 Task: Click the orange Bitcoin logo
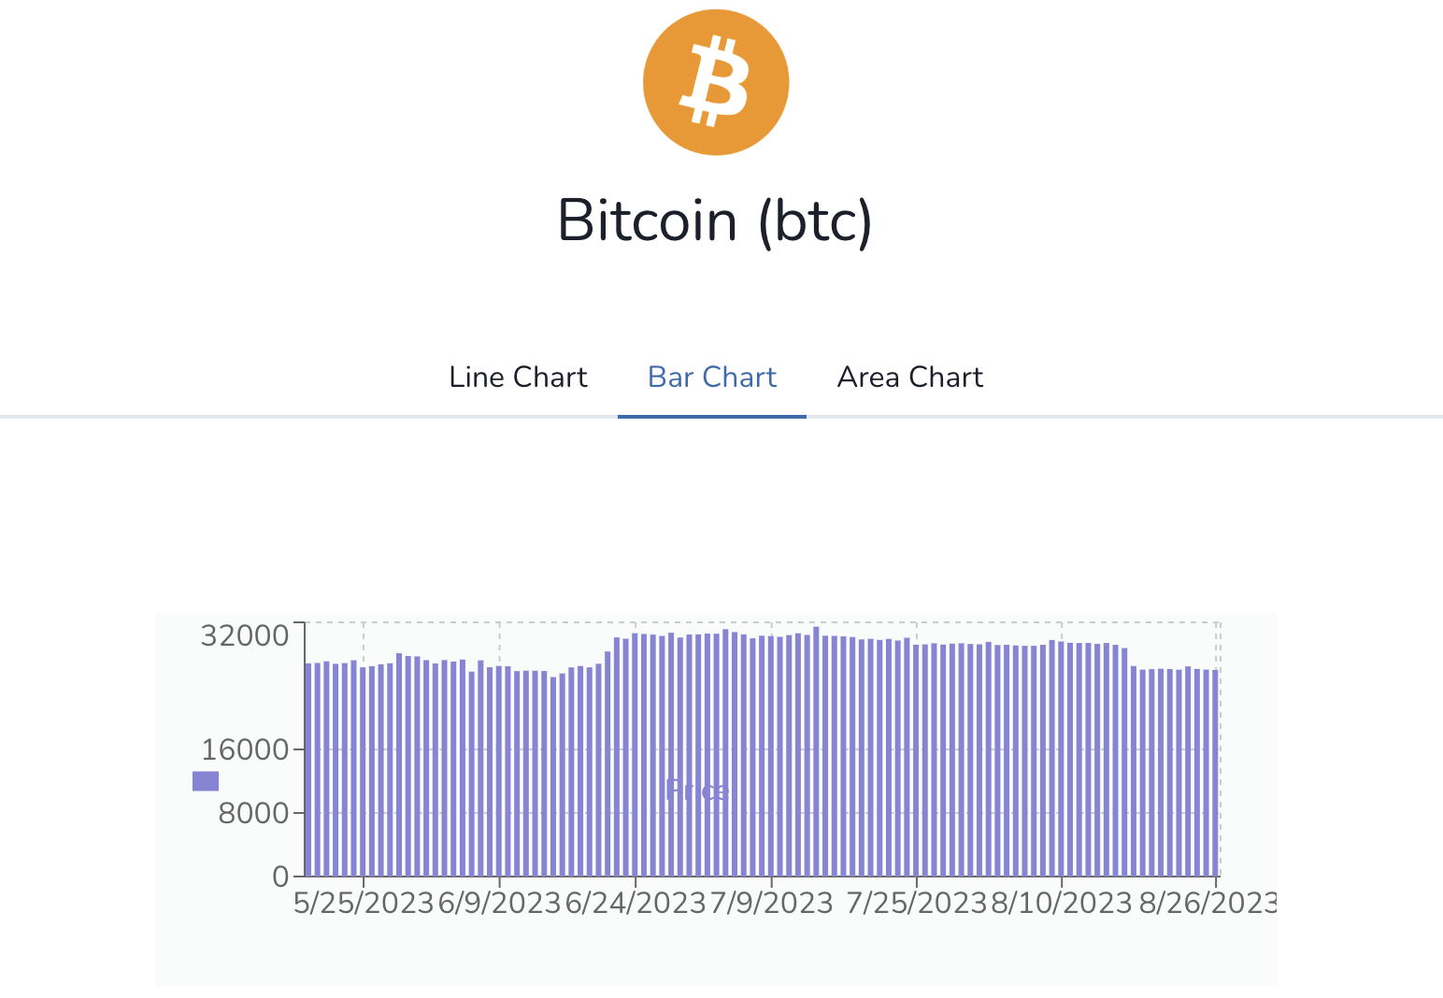coord(716,82)
